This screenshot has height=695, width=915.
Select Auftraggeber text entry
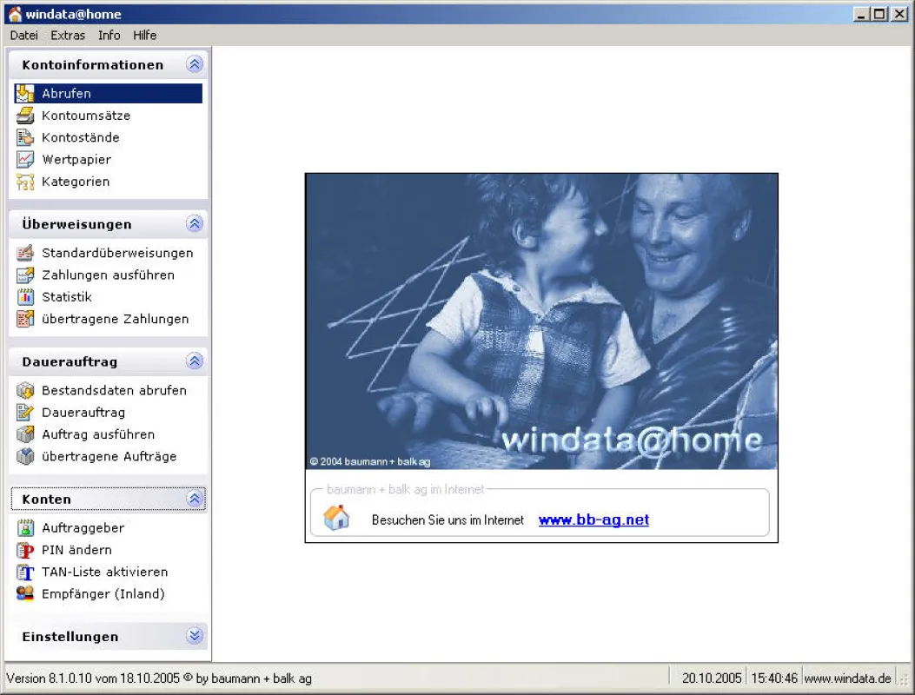(x=83, y=528)
